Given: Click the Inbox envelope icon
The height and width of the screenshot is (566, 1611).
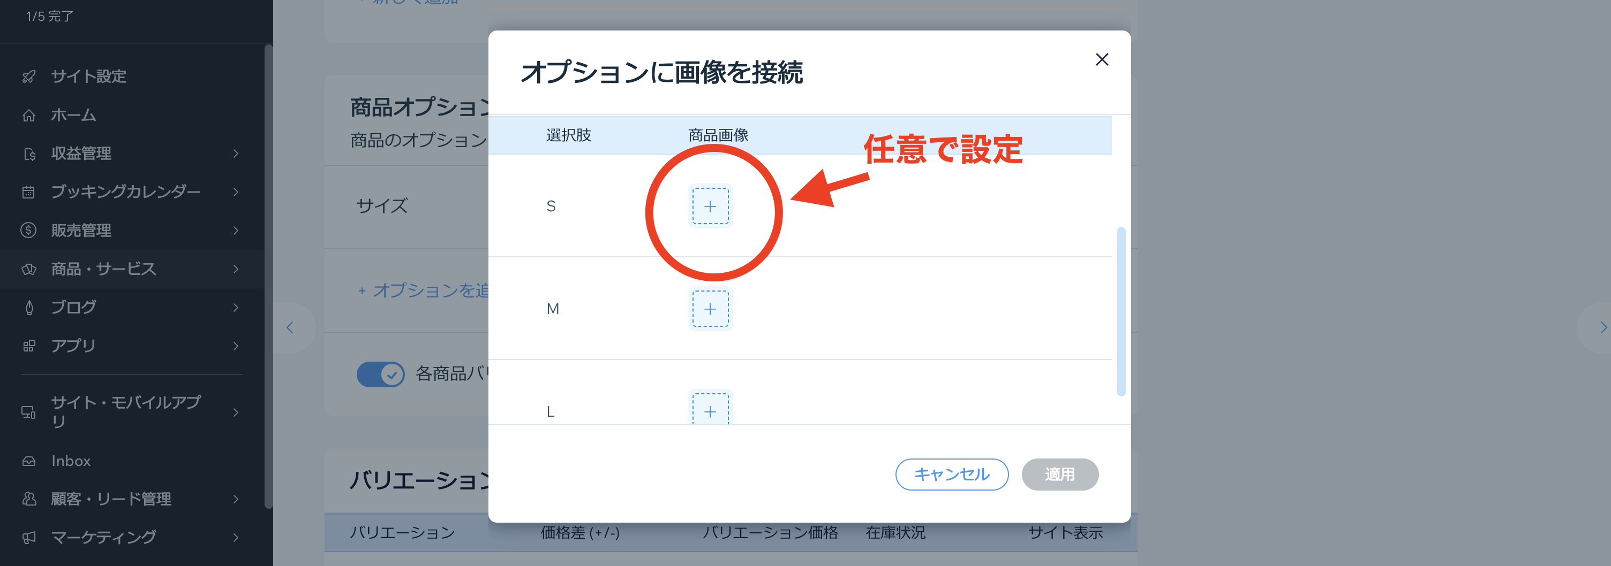Looking at the screenshot, I should point(28,461).
